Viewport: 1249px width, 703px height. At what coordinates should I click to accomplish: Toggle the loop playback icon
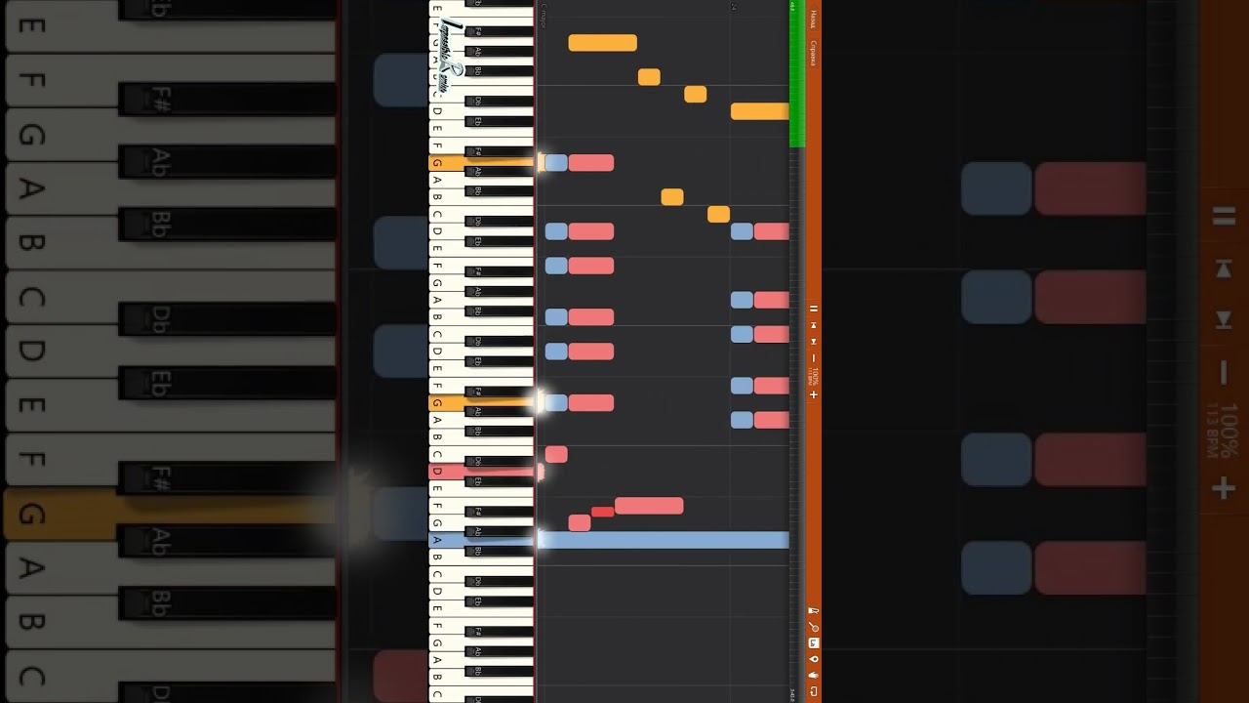coord(814,690)
